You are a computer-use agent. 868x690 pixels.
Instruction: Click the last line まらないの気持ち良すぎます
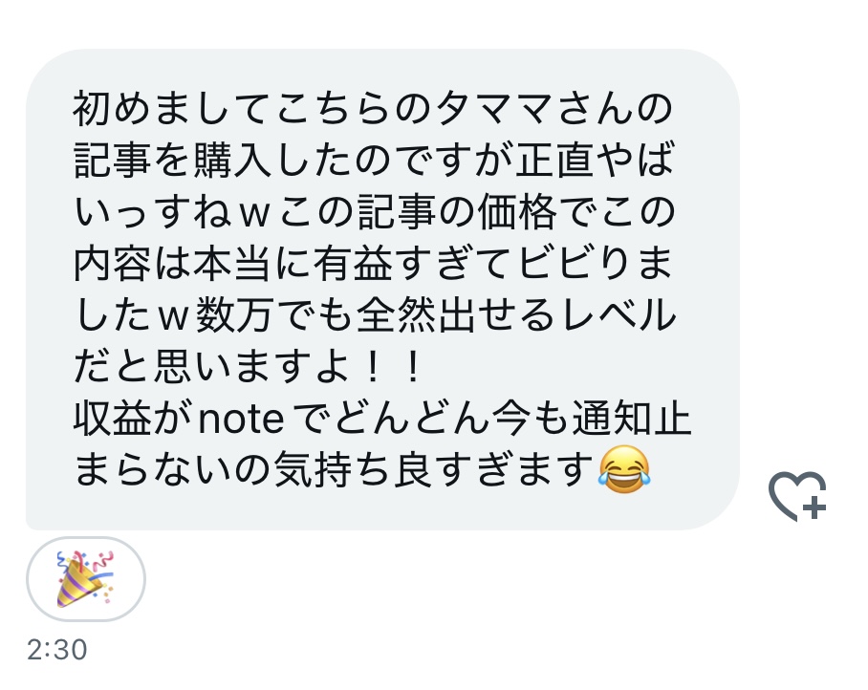click(362, 470)
